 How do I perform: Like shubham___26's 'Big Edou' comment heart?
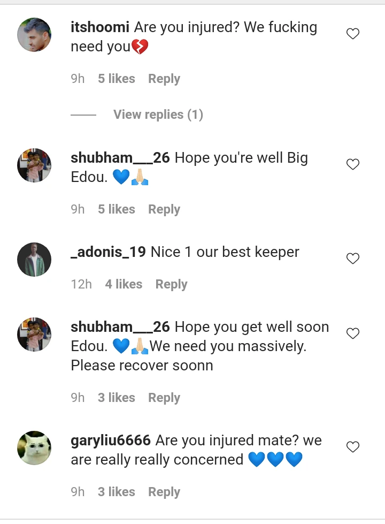pos(352,164)
